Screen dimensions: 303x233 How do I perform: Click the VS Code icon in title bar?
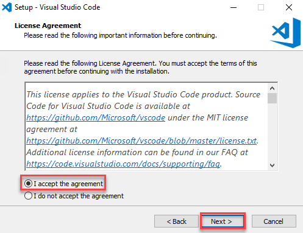pos(7,7)
